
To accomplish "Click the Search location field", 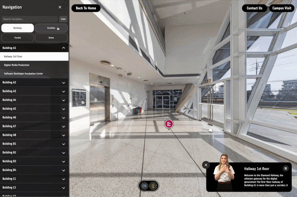I will pos(29,19).
